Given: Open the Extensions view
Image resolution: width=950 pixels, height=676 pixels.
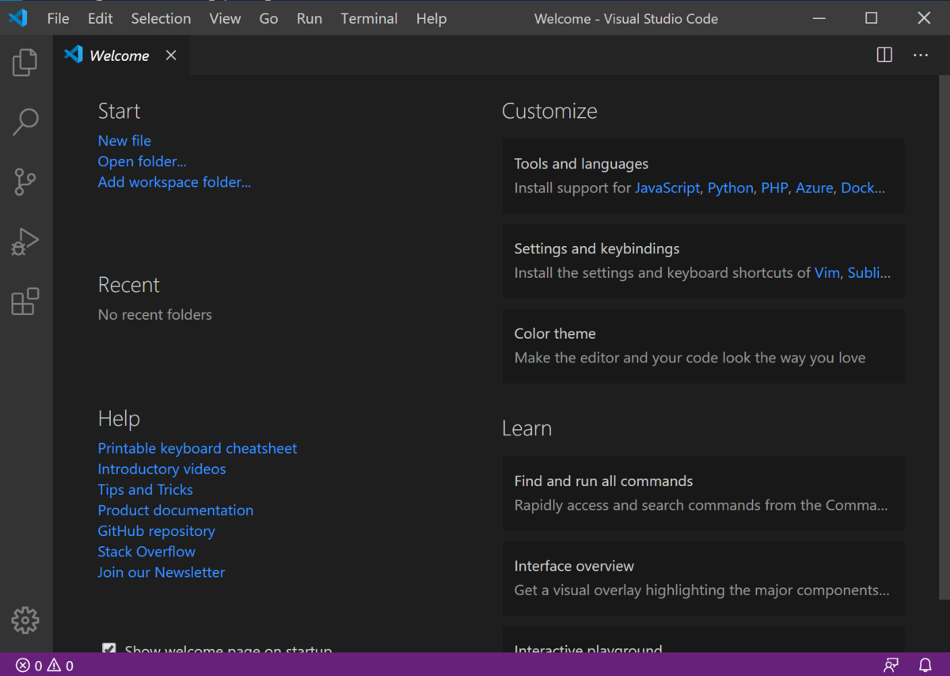Looking at the screenshot, I should tap(25, 302).
